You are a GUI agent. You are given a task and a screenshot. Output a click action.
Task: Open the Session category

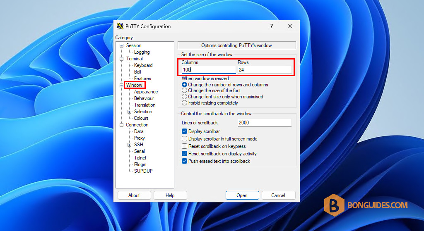coord(134,45)
